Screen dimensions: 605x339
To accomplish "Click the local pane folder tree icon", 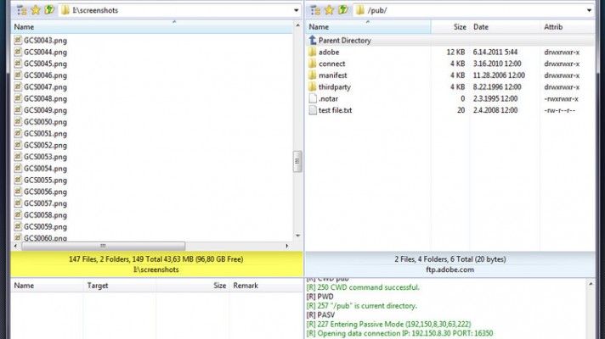I will click(21, 10).
